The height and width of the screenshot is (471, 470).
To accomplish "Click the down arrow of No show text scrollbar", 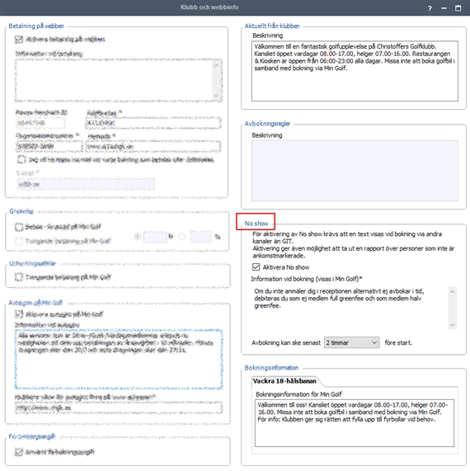I will [453, 325].
